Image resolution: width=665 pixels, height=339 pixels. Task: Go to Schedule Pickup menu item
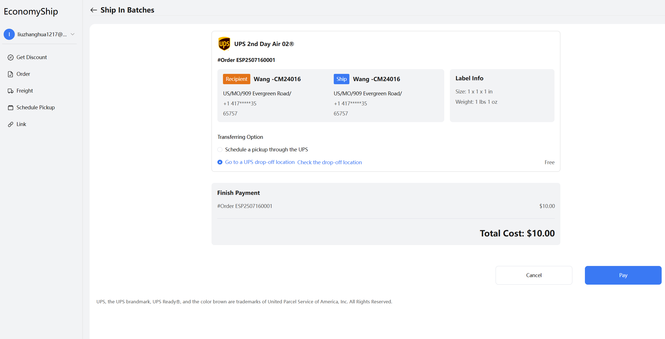(x=35, y=108)
